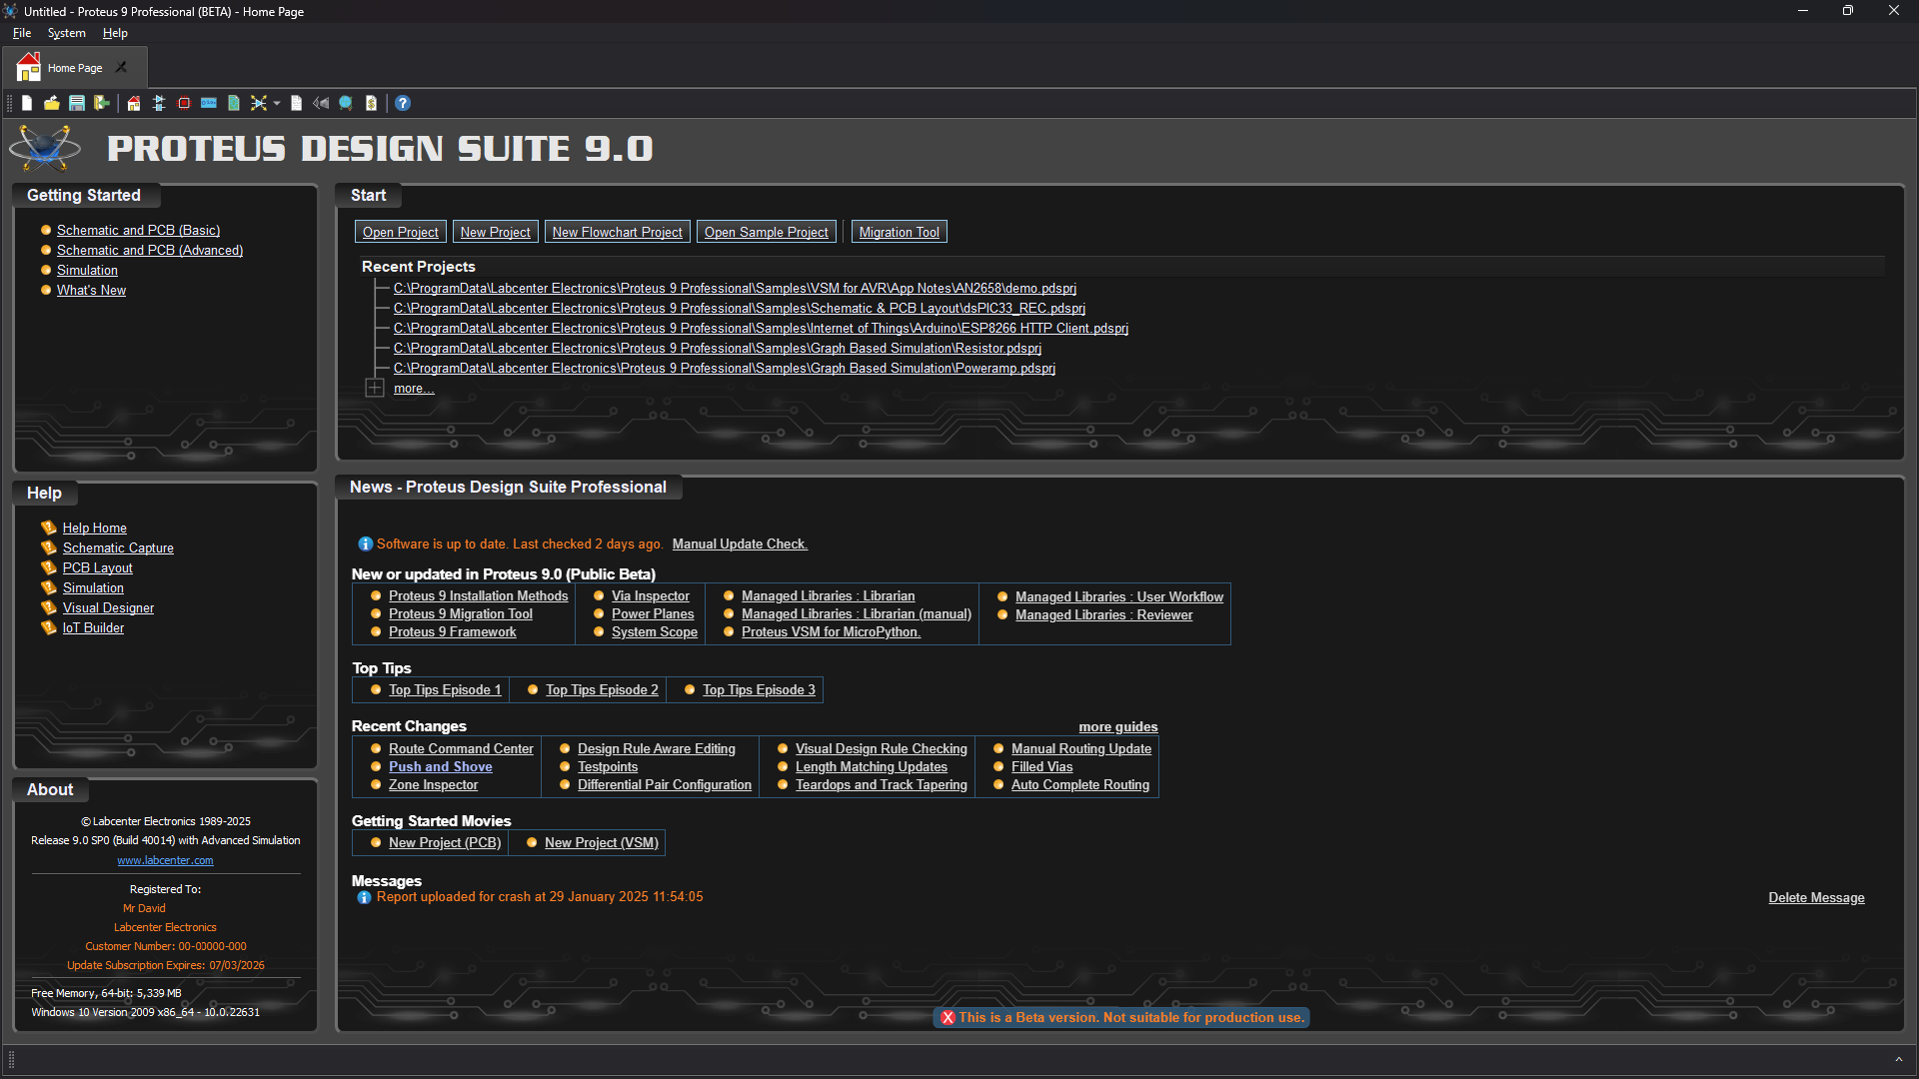Click the Manual Update Check link
This screenshot has width=1919, height=1079.
click(739, 543)
